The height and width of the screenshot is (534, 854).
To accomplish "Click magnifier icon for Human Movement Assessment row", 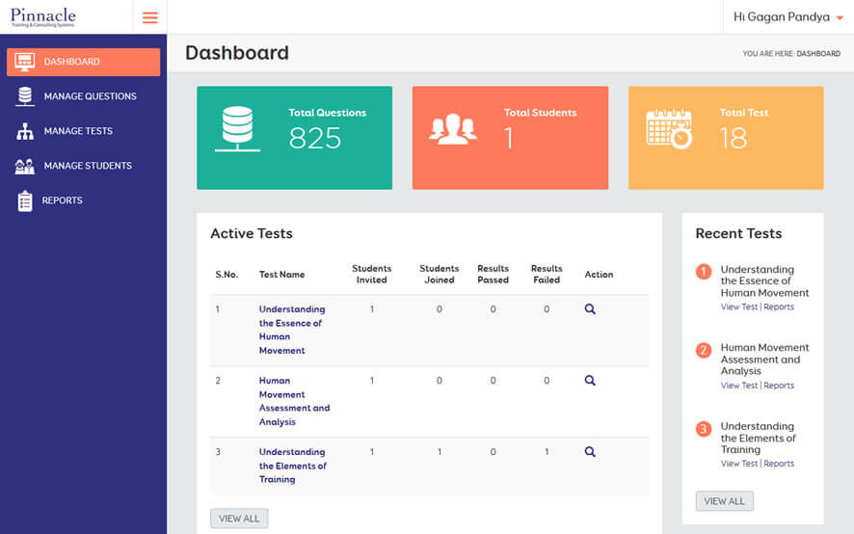I will [x=590, y=381].
